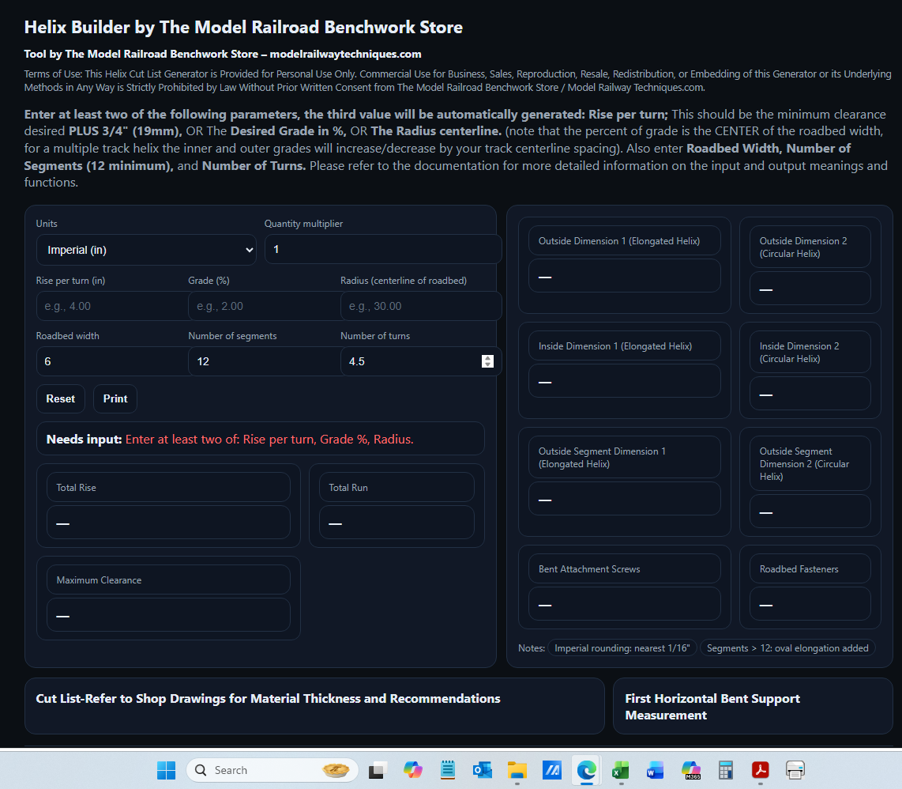Launch Microsoft 365 Copilot app
Screen dimensions: 902x789
point(690,769)
